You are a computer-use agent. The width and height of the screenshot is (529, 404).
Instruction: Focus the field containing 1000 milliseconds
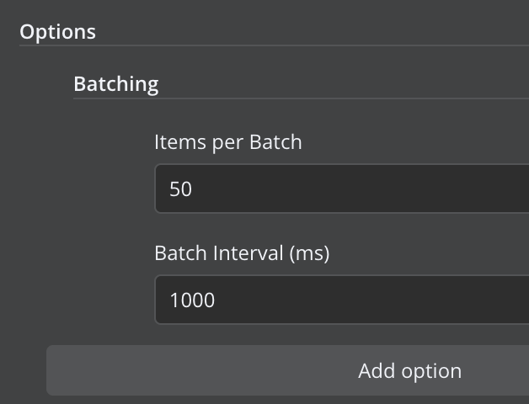coord(342,300)
